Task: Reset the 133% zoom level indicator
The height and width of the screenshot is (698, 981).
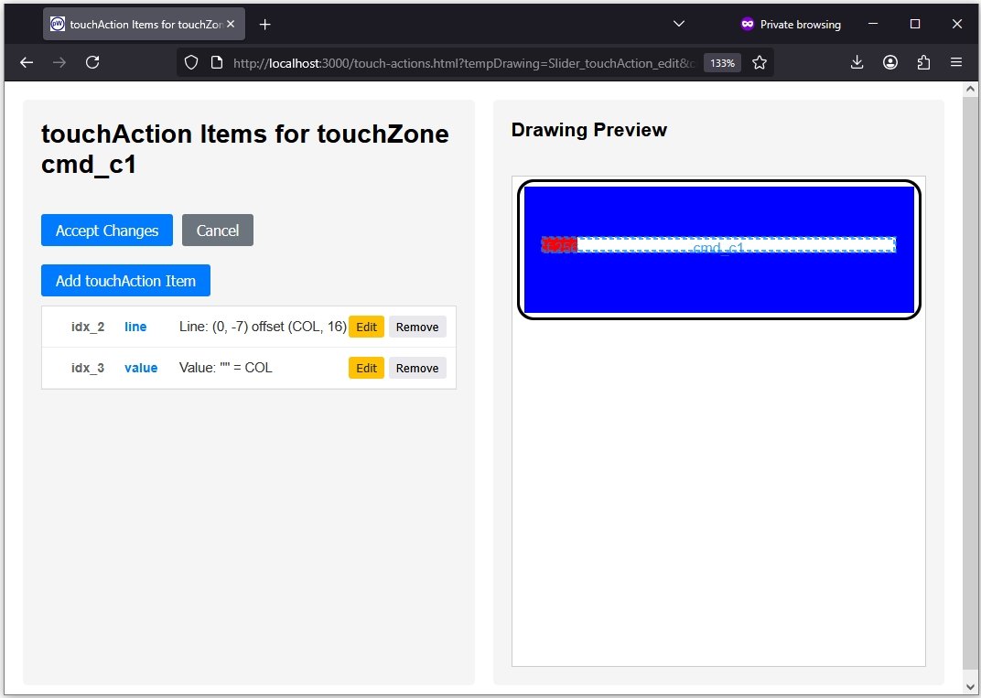Action: 721,63
